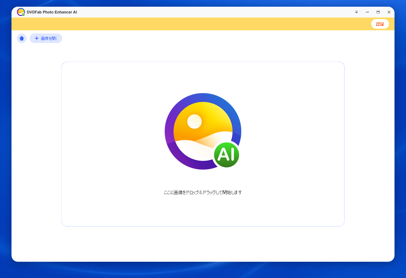Minimize the Photo Enhancer AI window
The image size is (406, 278).
tap(367, 12)
